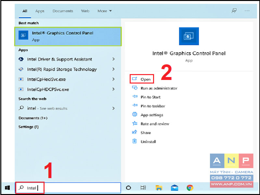Click the Windows Start button
The width and height of the screenshot is (260, 195).
point(7,188)
